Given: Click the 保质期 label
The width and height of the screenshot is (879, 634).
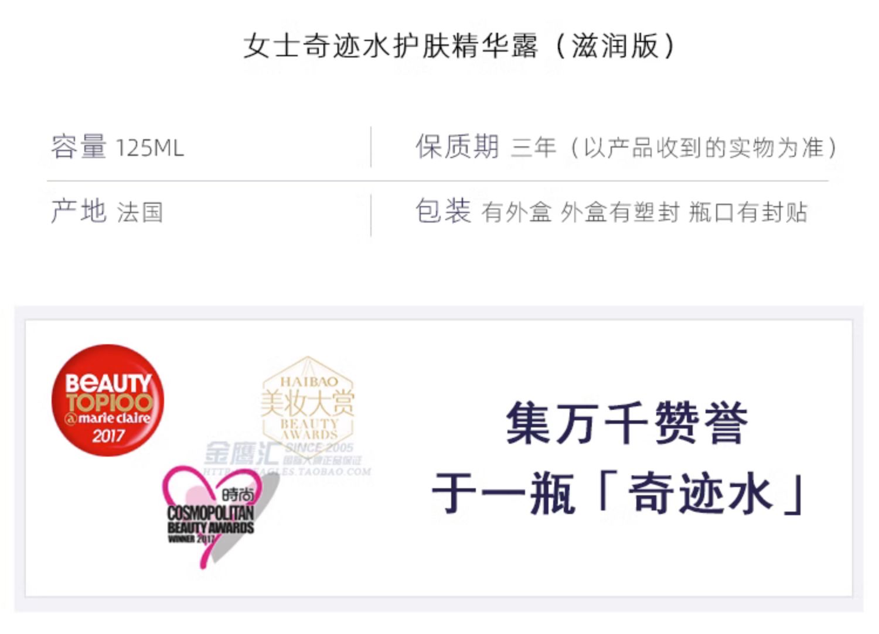Looking at the screenshot, I should point(457,146).
